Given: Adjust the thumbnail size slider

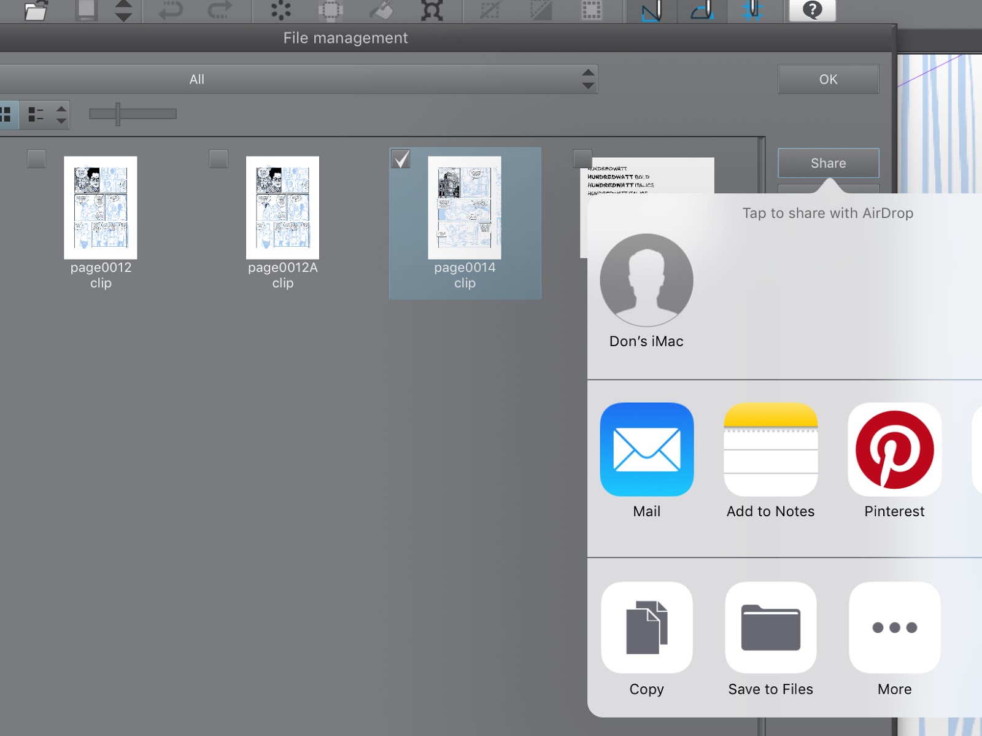Looking at the screenshot, I should click(118, 114).
